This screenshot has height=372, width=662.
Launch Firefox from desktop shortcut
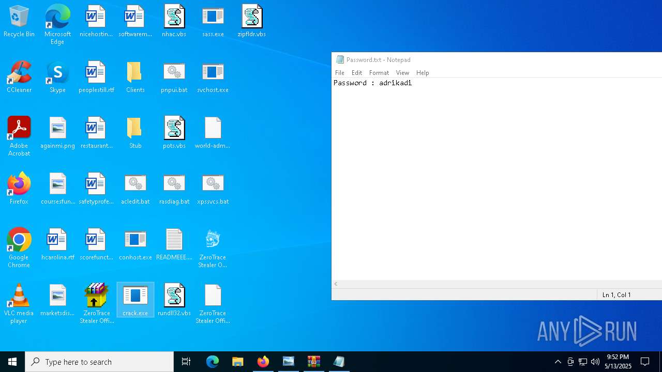click(19, 189)
